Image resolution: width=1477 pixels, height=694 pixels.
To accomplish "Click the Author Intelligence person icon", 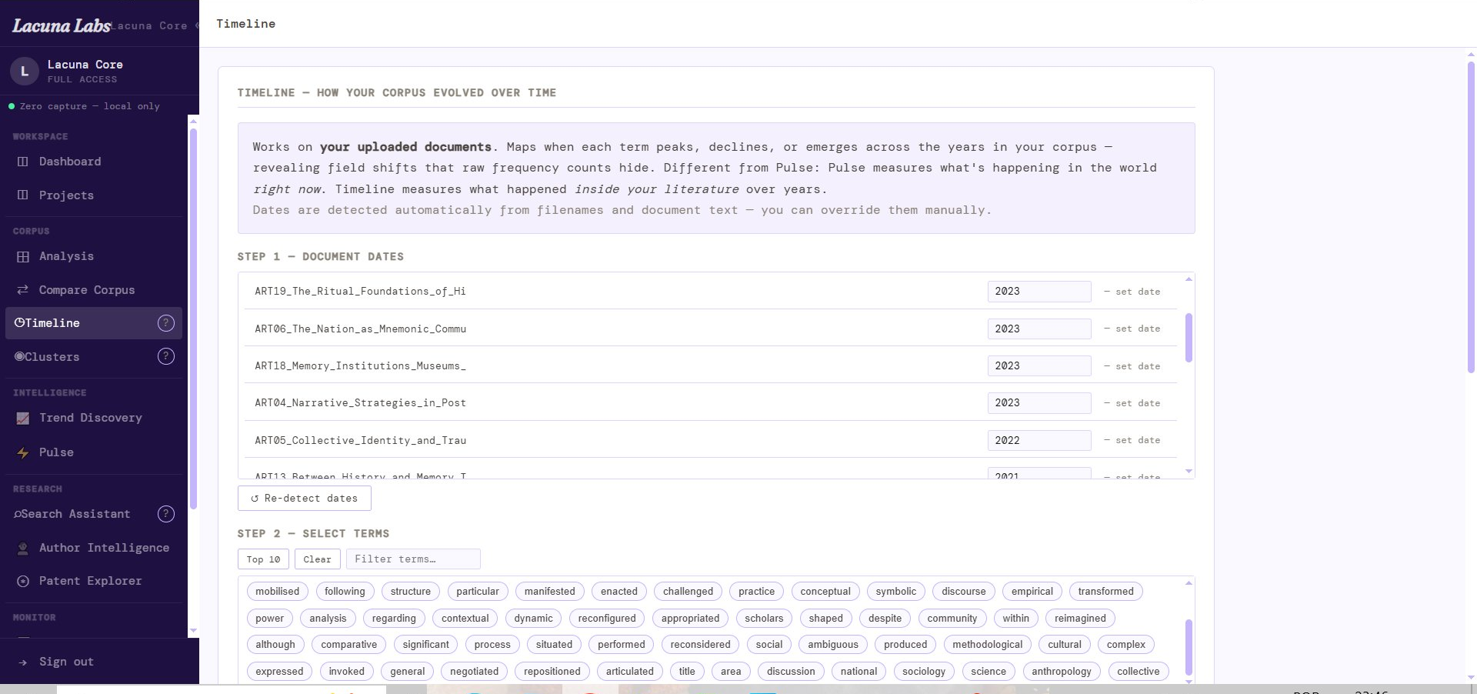I will [23, 548].
